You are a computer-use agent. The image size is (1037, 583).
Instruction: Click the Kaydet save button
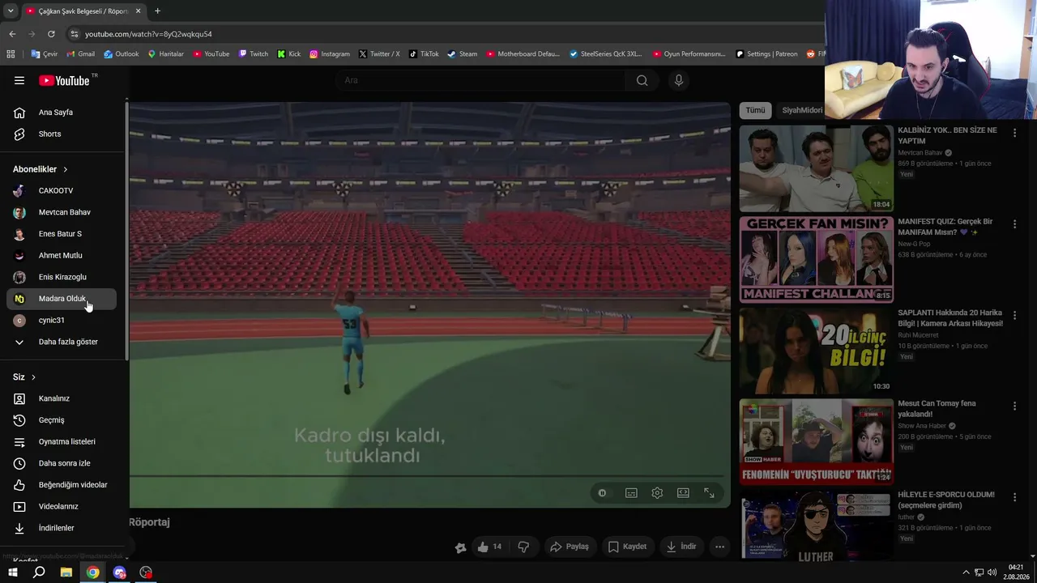(x=628, y=547)
